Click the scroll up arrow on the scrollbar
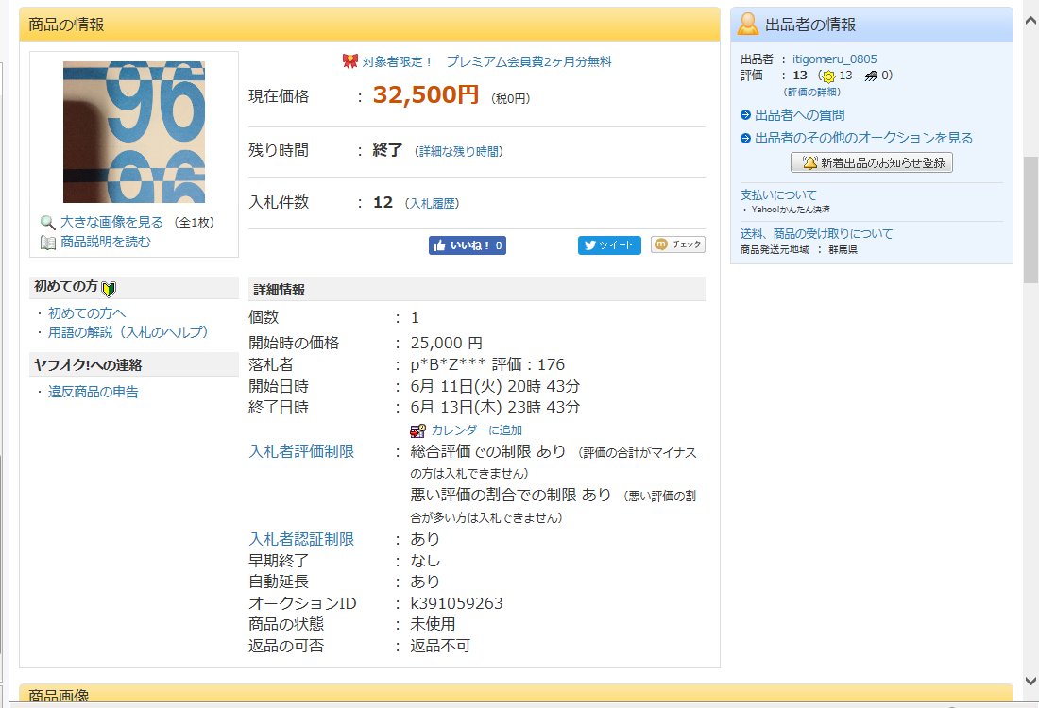Image resolution: width=1039 pixels, height=708 pixels. 1030,21
